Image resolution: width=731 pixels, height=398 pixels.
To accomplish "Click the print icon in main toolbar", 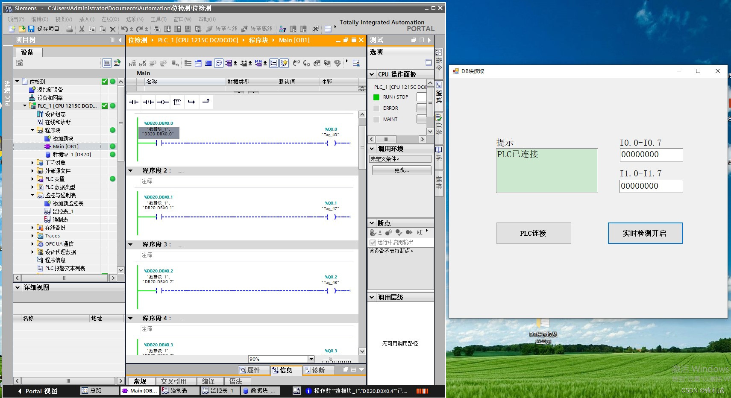I will tap(69, 29).
